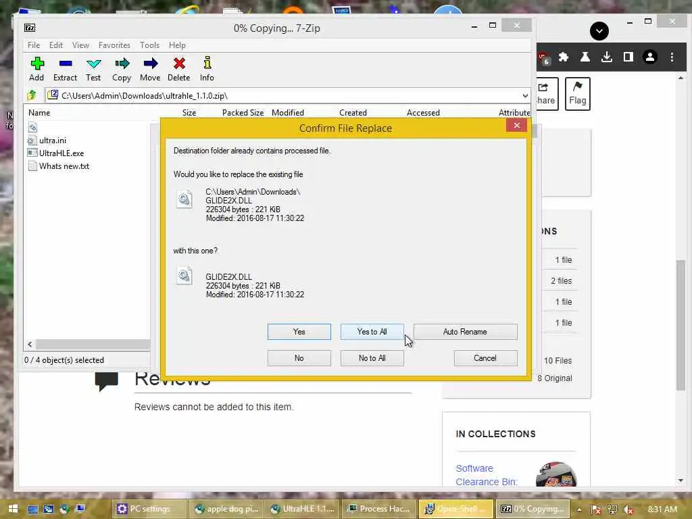The image size is (692, 519).
Task: Sort by Accessed column header
Action: [x=423, y=113]
